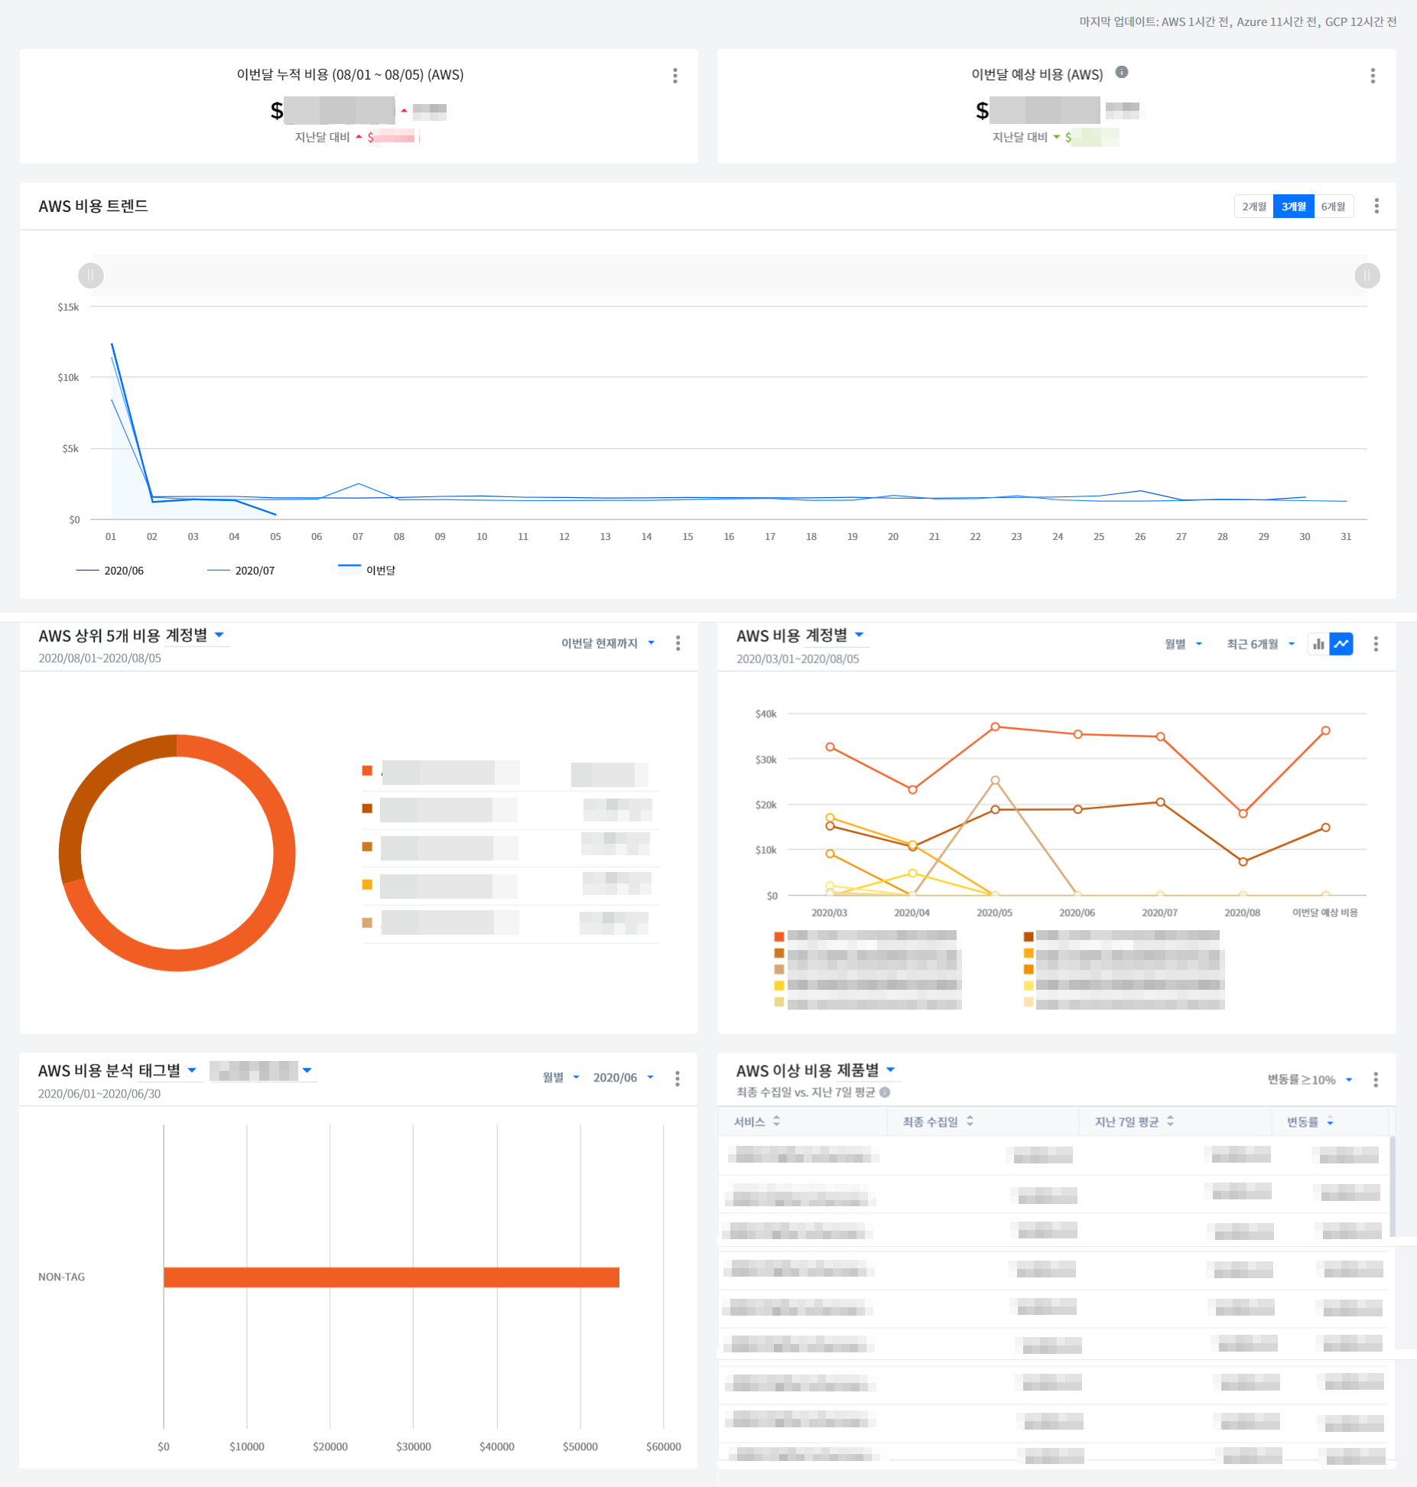
Task: Open kebab menu on cumulative cost card
Action: 674,76
